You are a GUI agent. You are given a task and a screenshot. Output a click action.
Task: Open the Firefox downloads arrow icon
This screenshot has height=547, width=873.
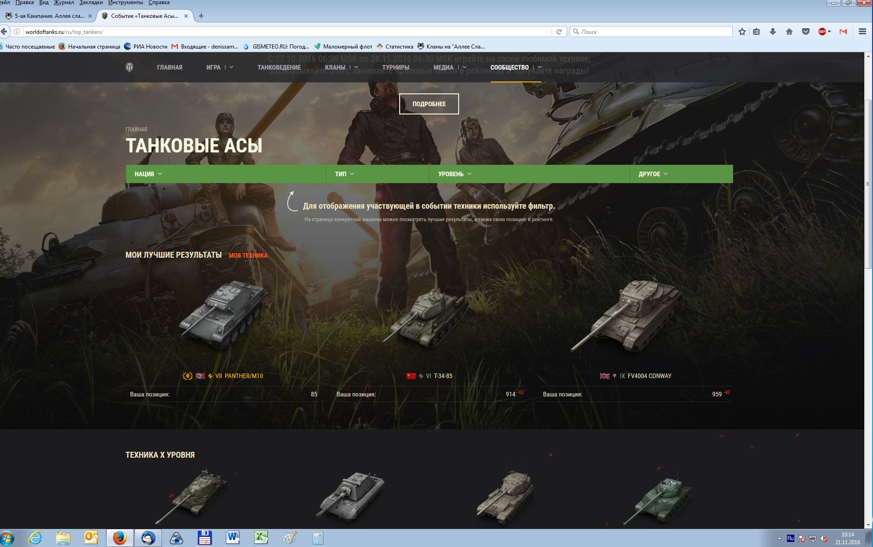click(x=773, y=32)
